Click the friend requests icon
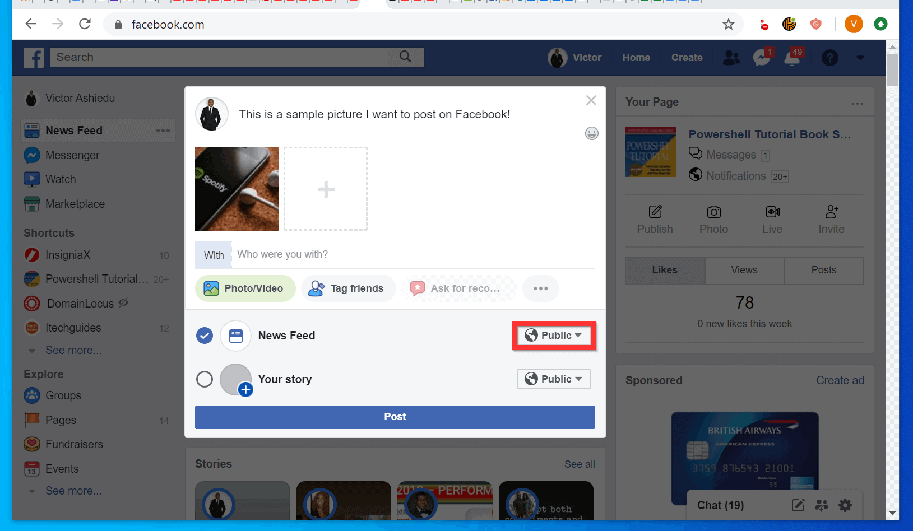Viewport: 913px width, 531px height. point(730,57)
